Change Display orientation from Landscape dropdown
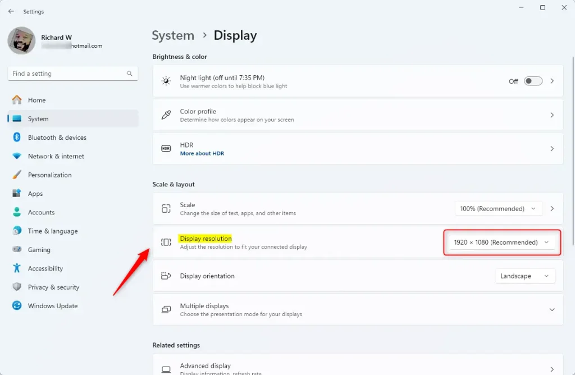Viewport: 575px width, 375px height. pos(524,276)
